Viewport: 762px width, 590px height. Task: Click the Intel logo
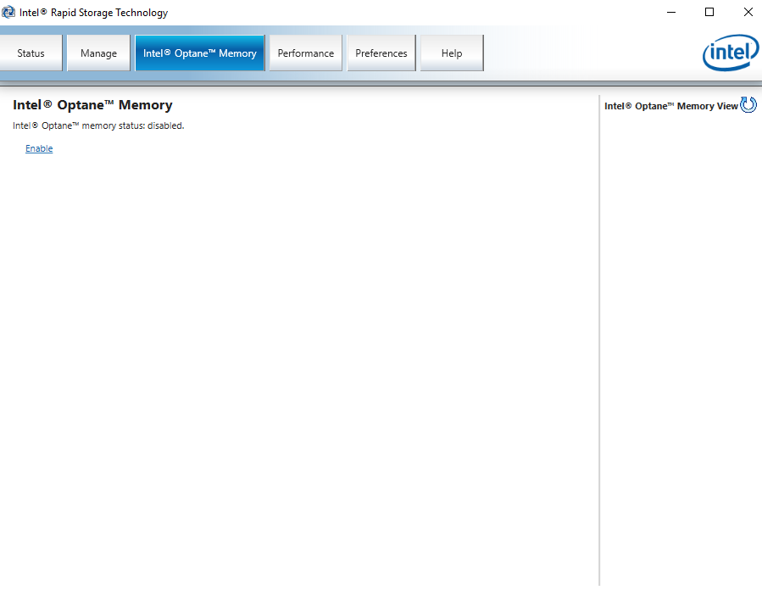coord(731,53)
